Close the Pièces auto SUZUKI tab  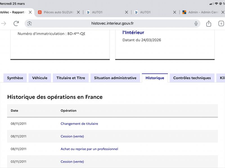pos(78,12)
